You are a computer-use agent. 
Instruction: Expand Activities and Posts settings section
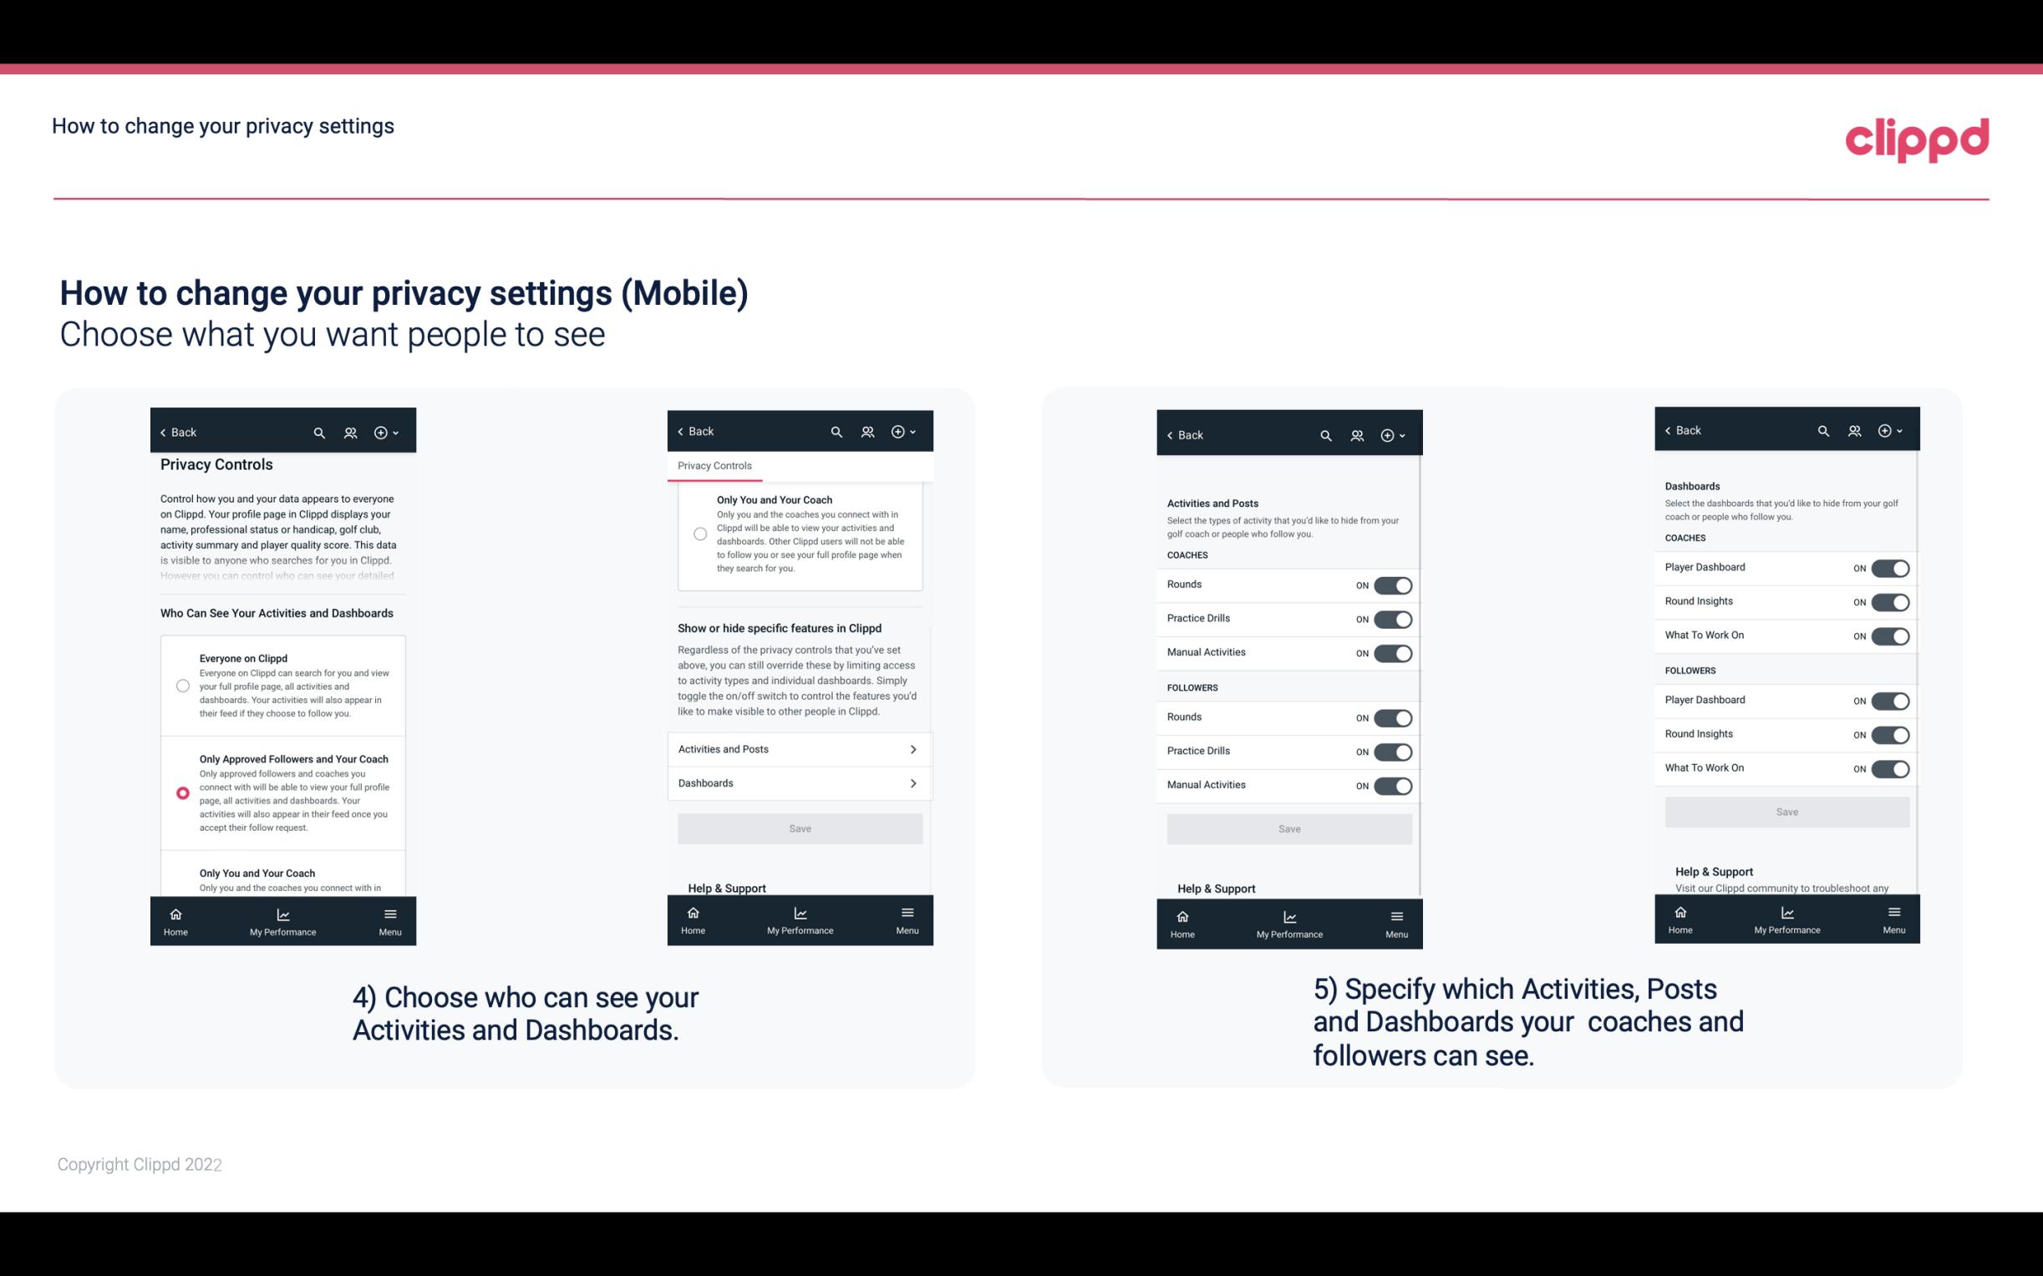click(799, 748)
